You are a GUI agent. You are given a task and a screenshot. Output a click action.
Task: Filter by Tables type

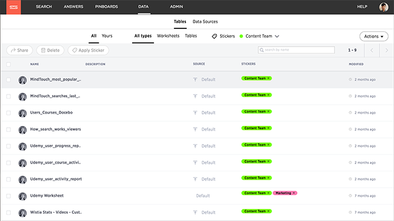point(191,36)
